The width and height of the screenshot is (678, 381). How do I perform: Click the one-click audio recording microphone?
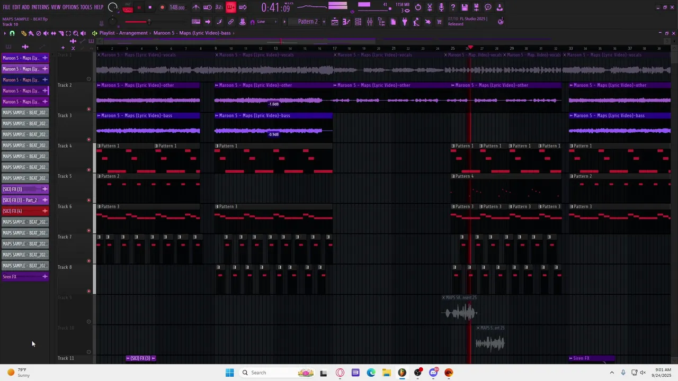(441, 7)
